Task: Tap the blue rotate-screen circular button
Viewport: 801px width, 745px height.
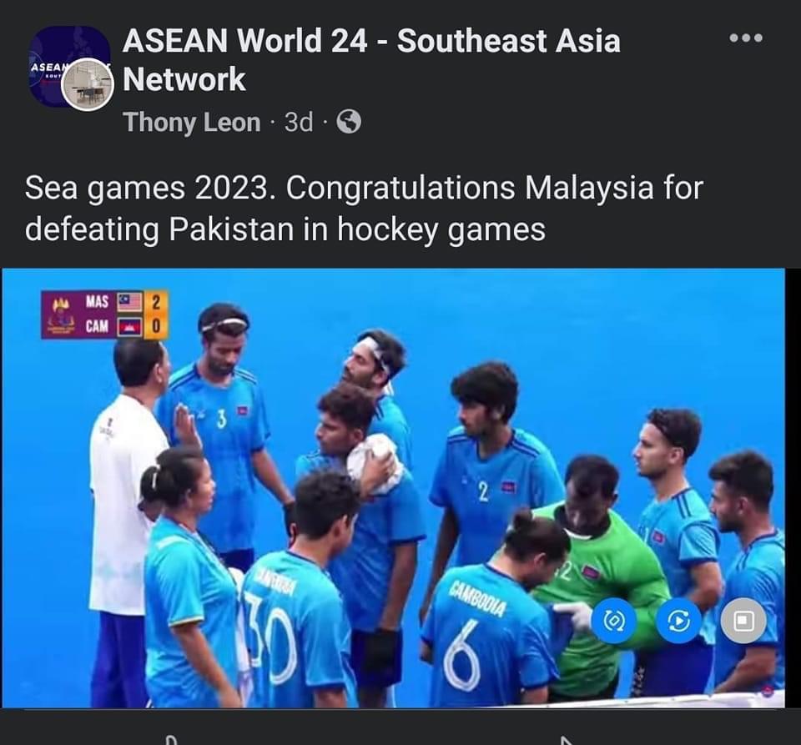Action: pos(613,621)
